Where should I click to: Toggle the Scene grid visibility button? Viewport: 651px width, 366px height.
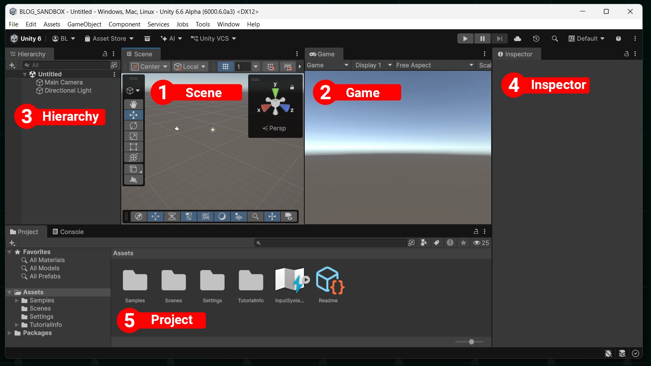click(226, 66)
